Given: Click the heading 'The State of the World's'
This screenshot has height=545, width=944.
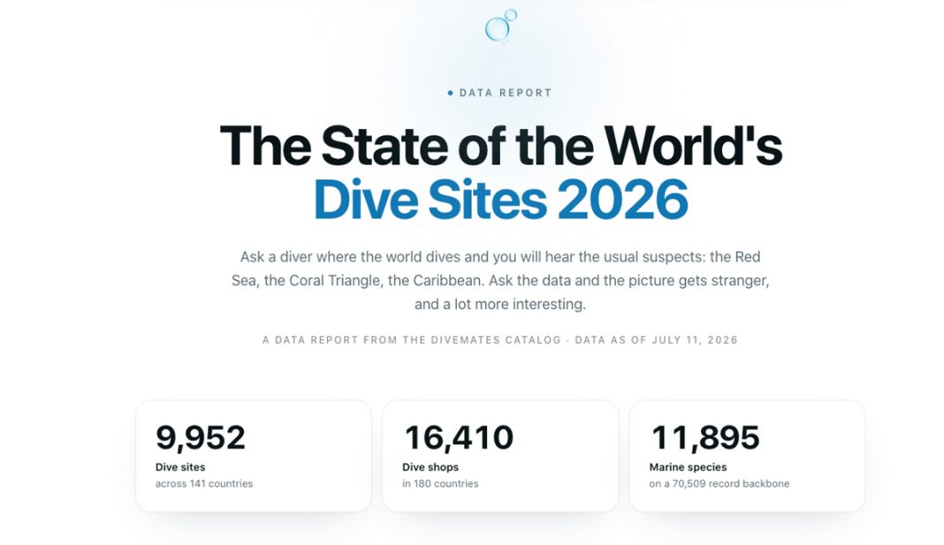Looking at the screenshot, I should click(x=501, y=146).
